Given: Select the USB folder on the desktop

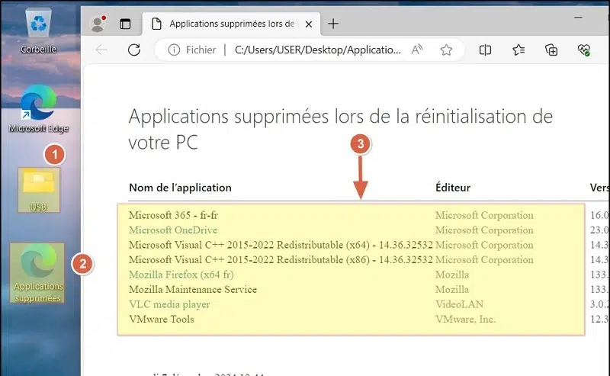Looking at the screenshot, I should click(x=39, y=190).
